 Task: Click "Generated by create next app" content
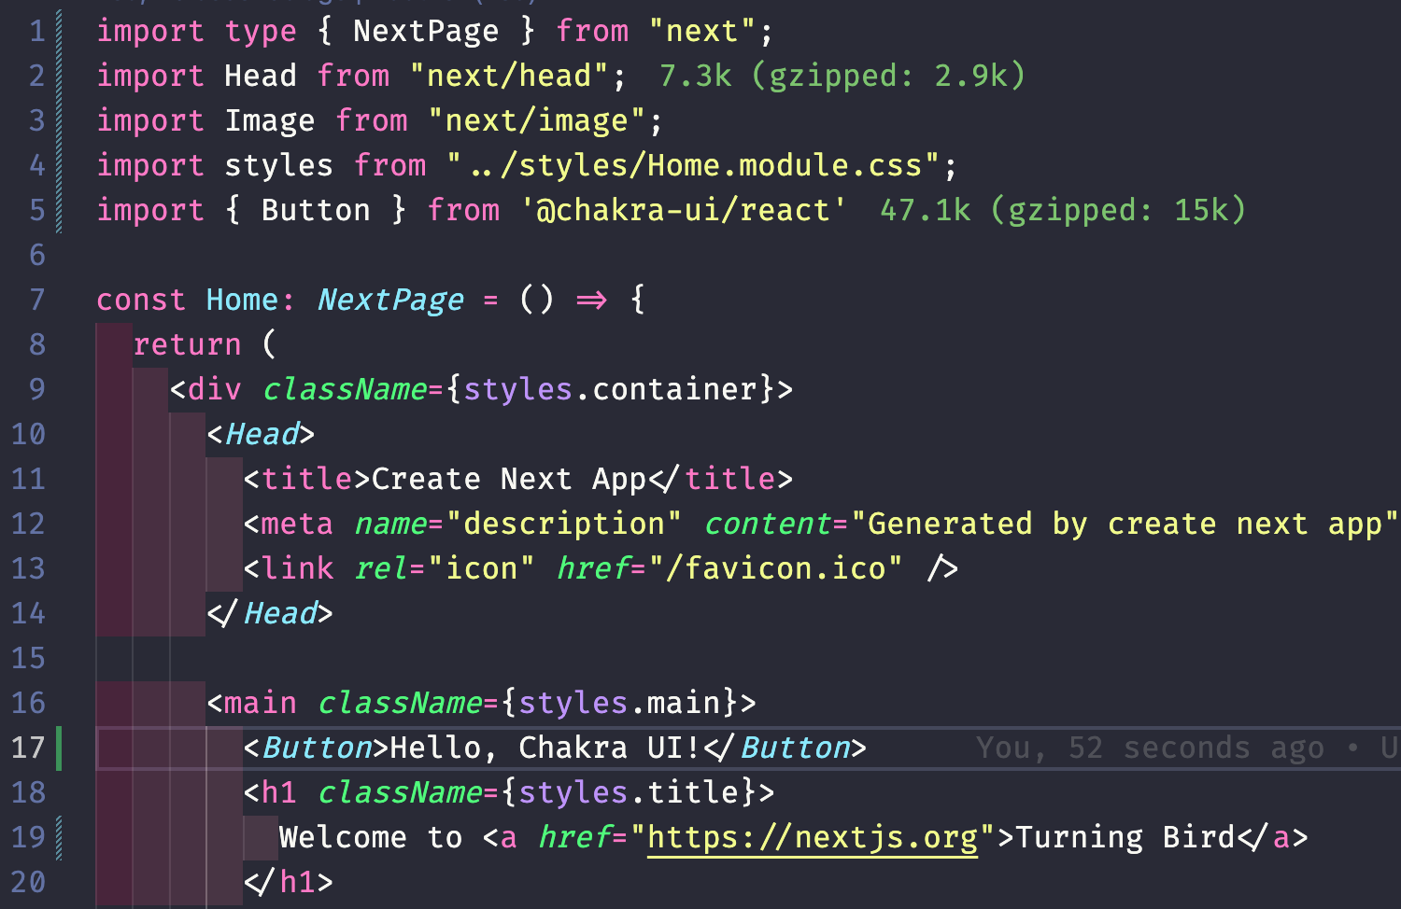click(x=1125, y=524)
